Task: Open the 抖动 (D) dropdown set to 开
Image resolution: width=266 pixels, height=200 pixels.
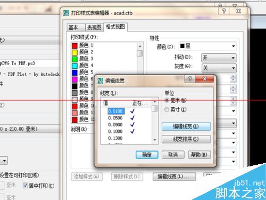Action: tap(219, 58)
